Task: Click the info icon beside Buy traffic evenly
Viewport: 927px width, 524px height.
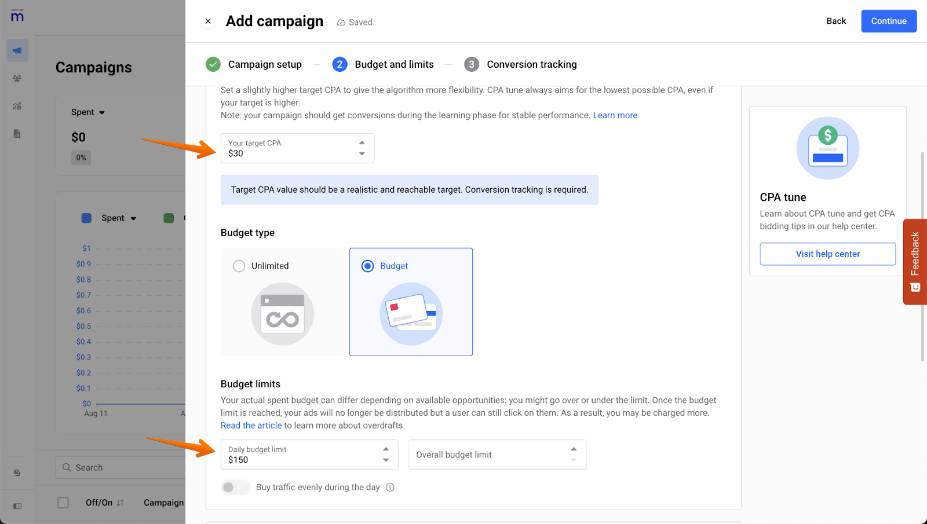Action: (x=390, y=488)
